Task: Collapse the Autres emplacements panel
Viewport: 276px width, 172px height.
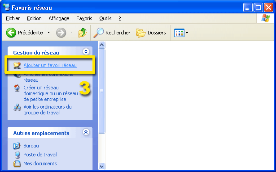Action: [x=86, y=132]
